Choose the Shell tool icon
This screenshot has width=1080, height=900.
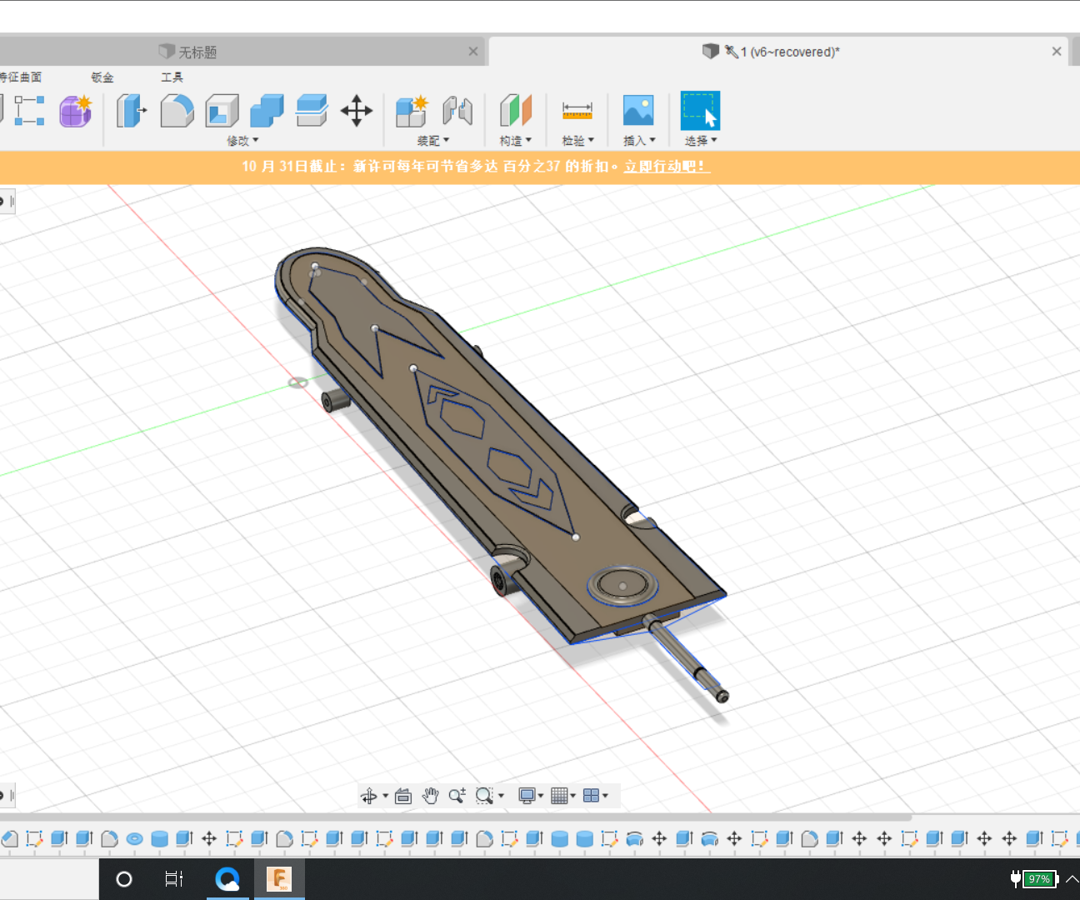click(x=222, y=110)
